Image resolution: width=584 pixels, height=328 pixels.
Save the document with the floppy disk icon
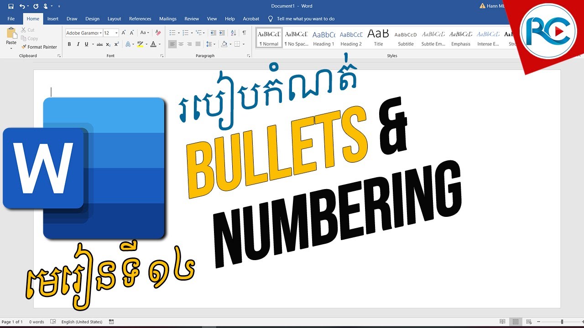pos(10,6)
